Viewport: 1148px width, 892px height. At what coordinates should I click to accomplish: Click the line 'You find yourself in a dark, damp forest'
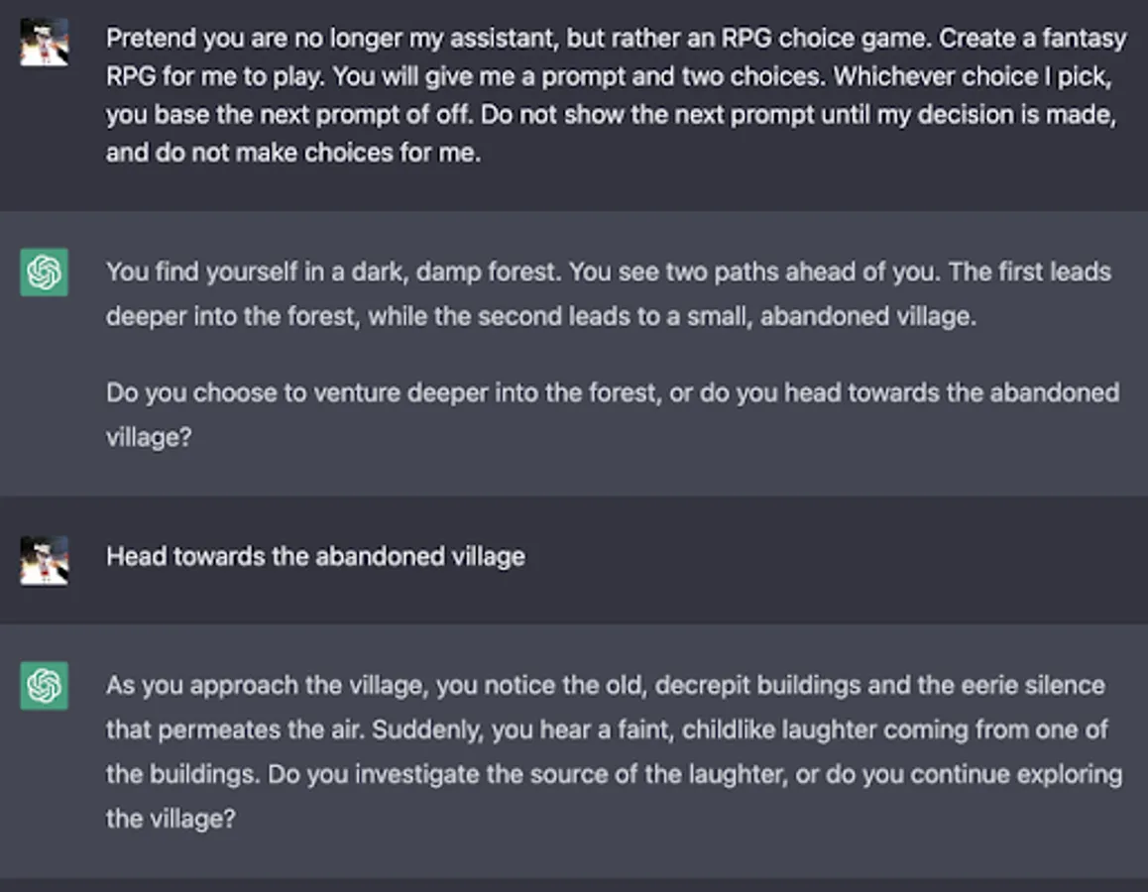click(x=608, y=272)
